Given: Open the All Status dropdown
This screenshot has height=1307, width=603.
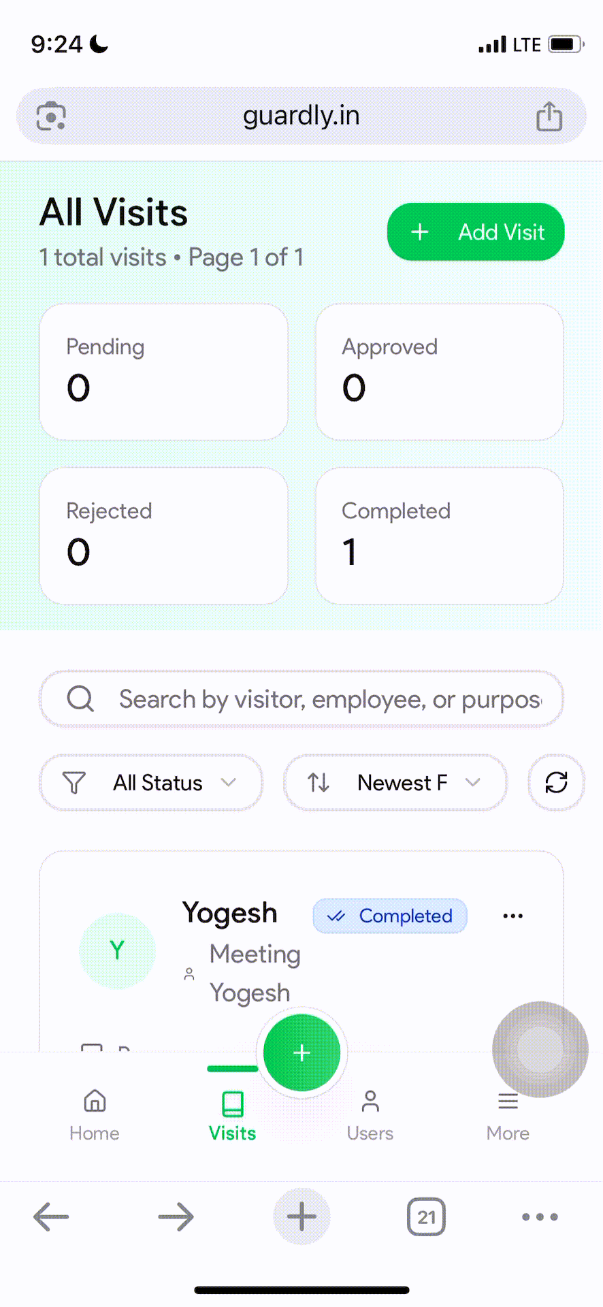Looking at the screenshot, I should [150, 783].
